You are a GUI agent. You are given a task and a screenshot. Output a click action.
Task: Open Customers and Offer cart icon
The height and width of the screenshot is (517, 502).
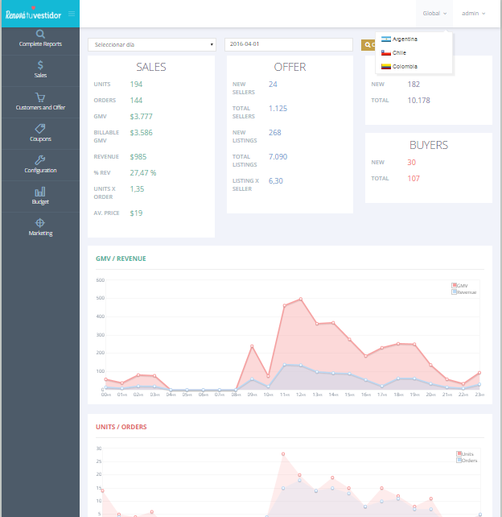click(x=40, y=97)
